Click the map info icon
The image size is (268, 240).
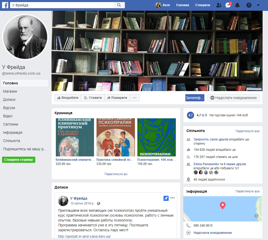click(256, 216)
